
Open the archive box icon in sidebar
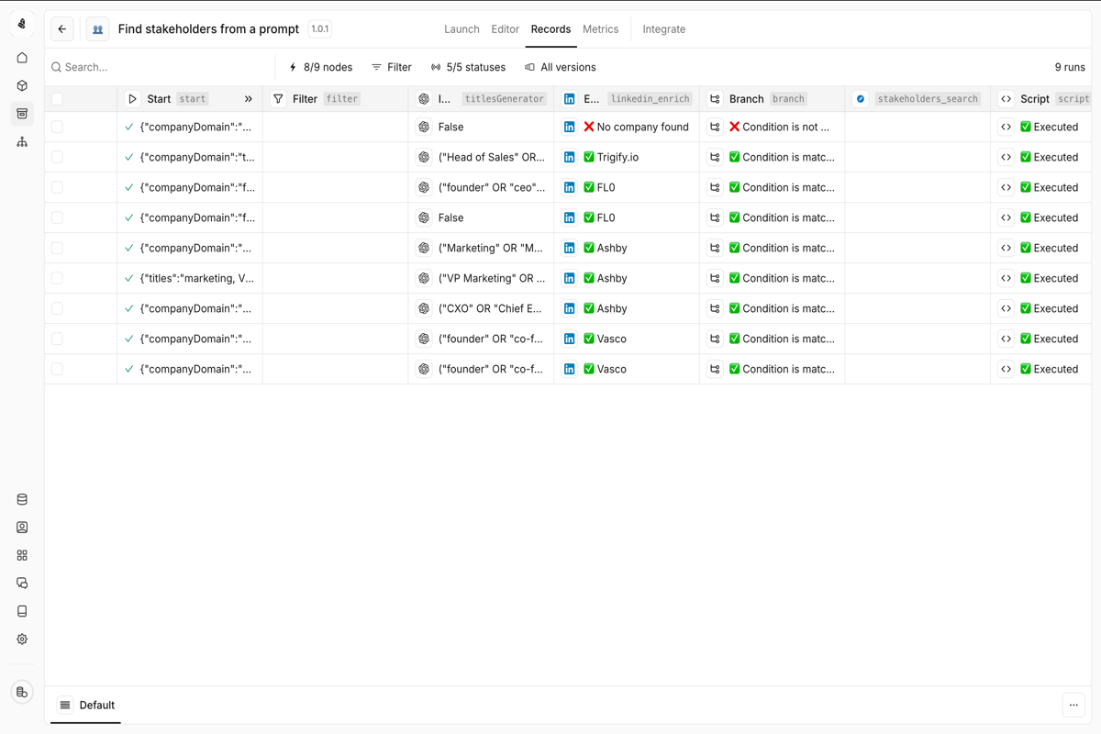tap(22, 114)
